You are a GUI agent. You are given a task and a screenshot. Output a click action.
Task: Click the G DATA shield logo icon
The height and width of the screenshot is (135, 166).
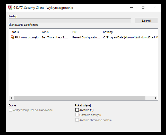pos(10,8)
